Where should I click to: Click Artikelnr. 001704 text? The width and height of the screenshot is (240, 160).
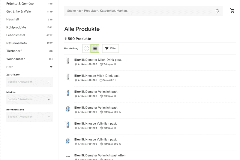tap(88, 128)
